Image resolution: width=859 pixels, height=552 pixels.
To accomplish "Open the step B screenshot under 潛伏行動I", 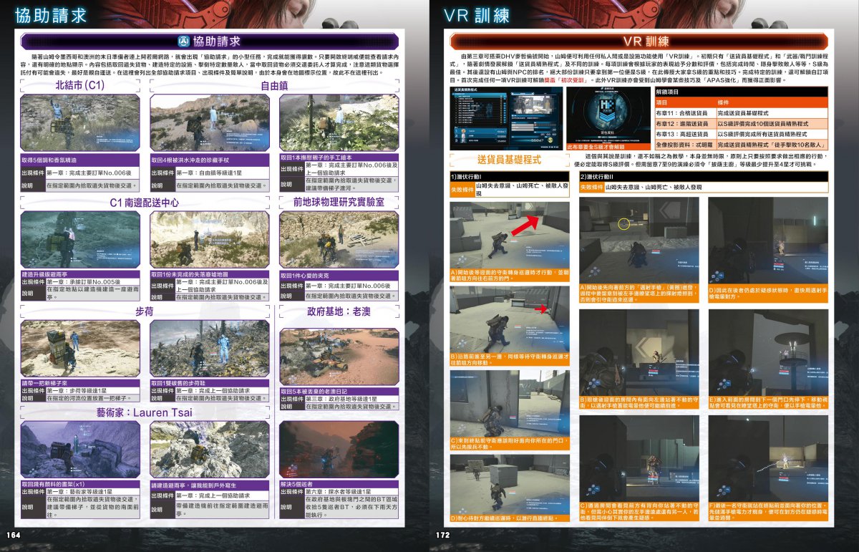I will (x=510, y=320).
